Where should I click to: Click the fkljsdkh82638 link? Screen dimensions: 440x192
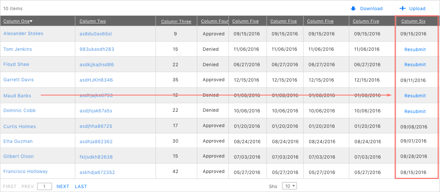(x=96, y=157)
